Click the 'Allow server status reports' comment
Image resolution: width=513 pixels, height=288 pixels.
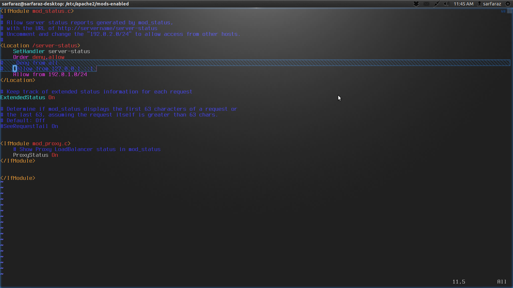(90, 23)
